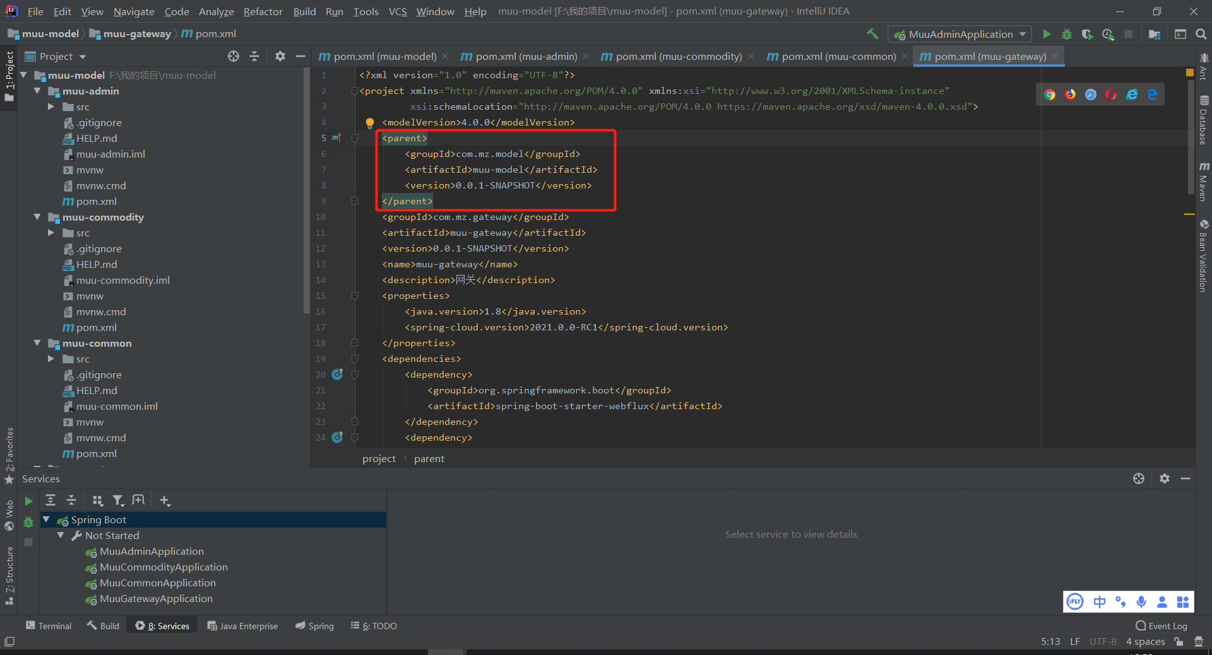Click the Maven parent gutter icon on line 5
1212x655 pixels.
pyautogui.click(x=336, y=138)
